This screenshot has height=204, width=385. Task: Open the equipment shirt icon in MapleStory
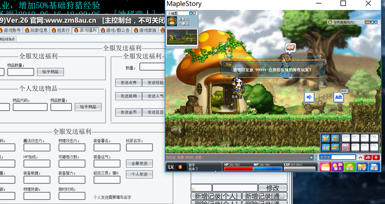(x=326, y=138)
